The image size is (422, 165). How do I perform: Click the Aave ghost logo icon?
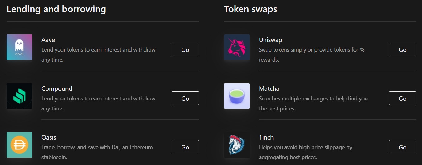point(19,47)
